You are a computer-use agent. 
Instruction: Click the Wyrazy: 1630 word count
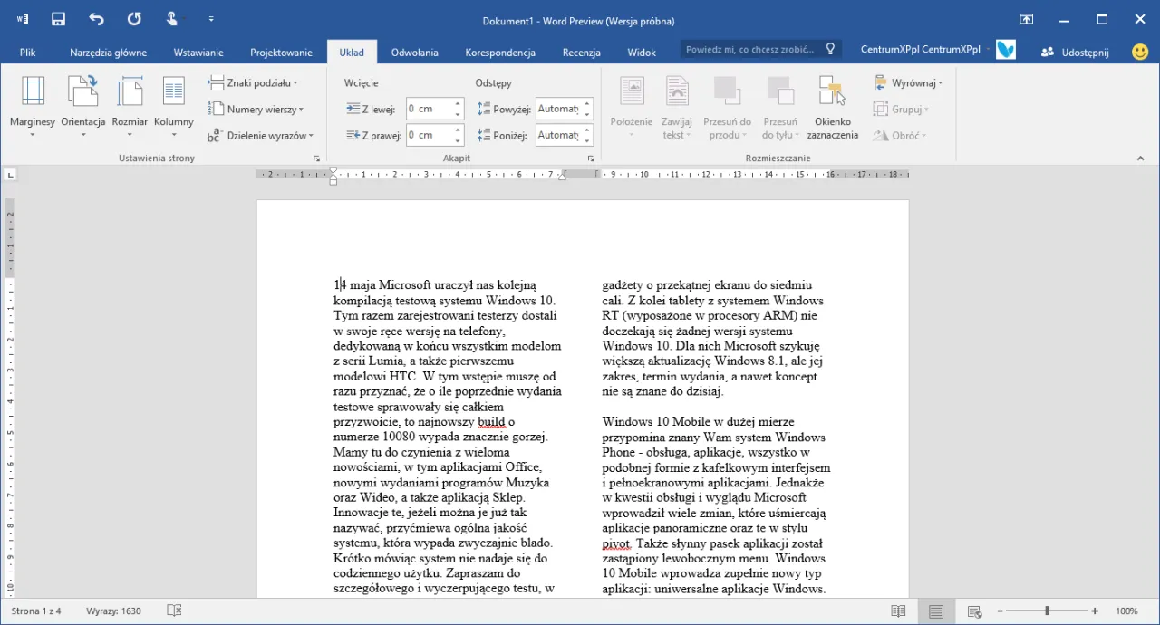(113, 611)
